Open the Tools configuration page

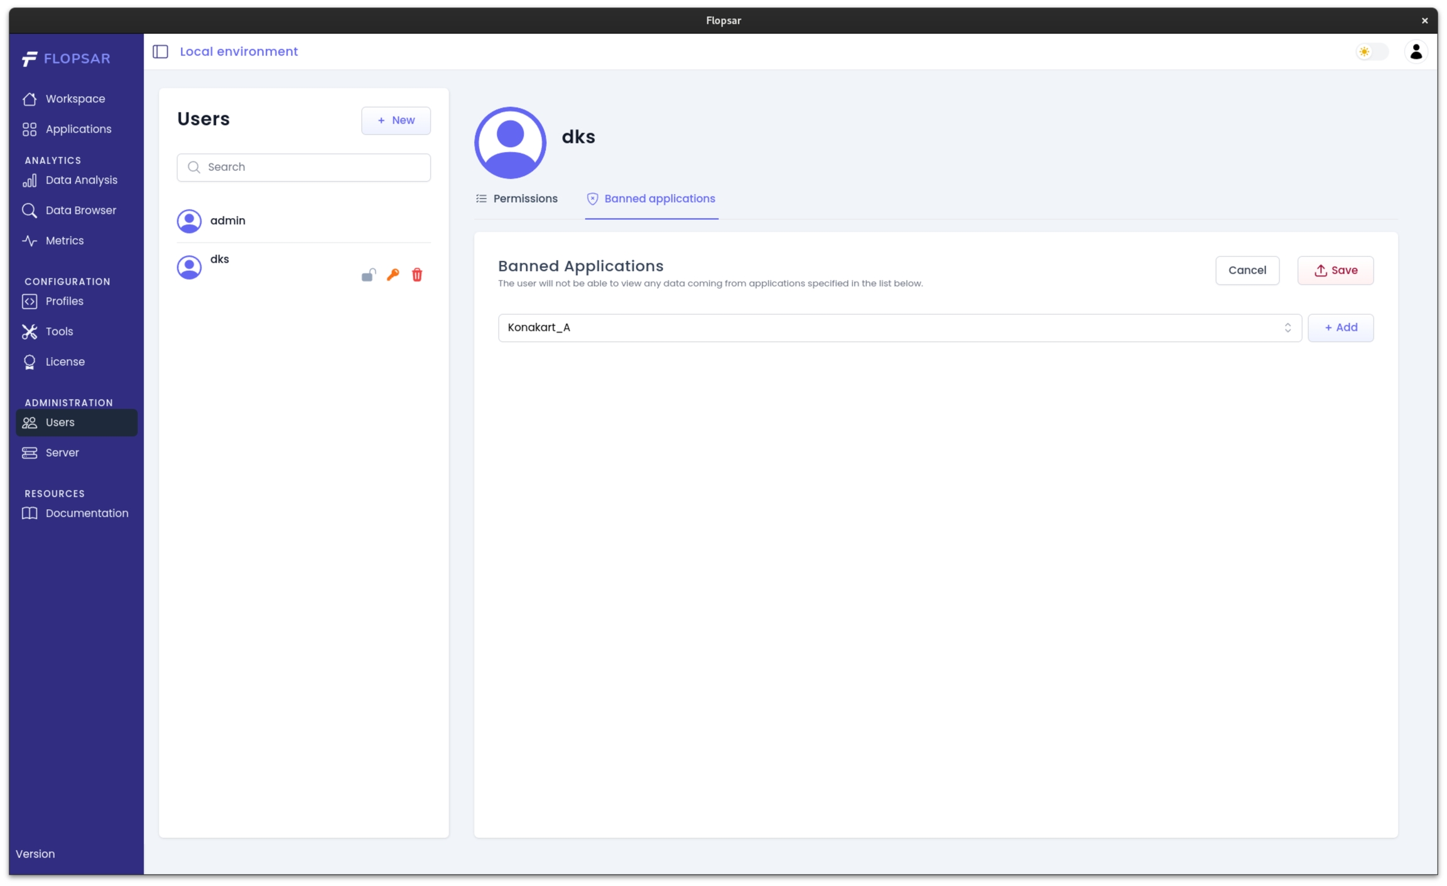click(59, 331)
